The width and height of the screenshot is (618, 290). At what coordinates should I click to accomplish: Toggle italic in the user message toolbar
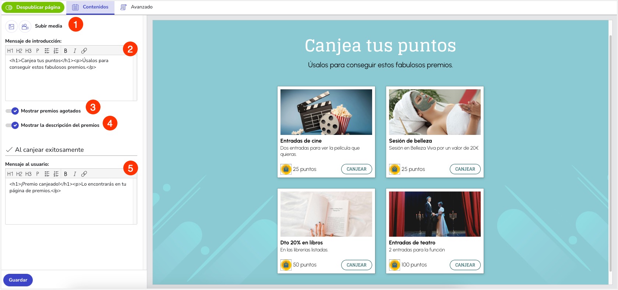click(75, 174)
